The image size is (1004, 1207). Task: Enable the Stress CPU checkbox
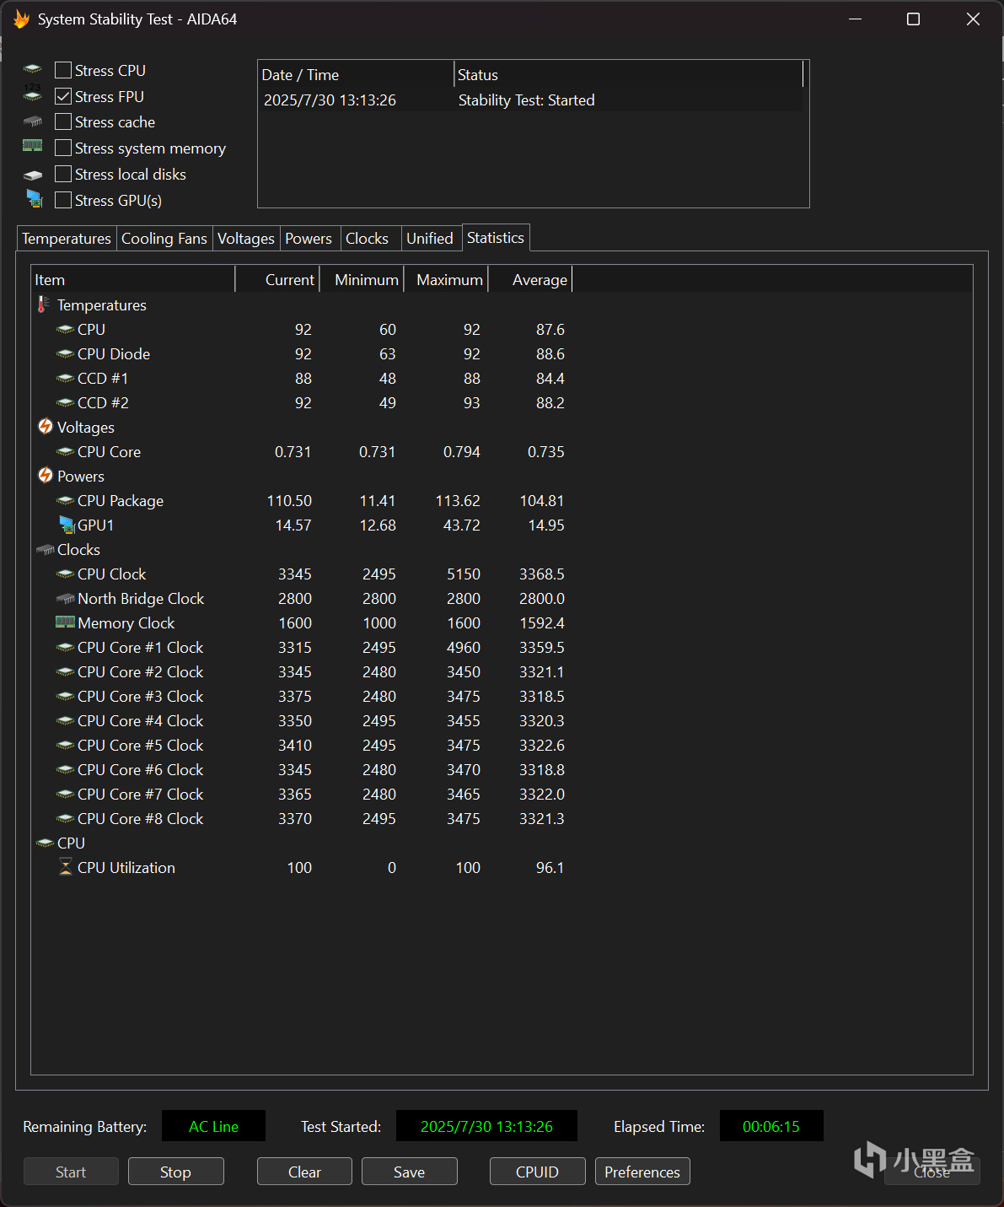pos(63,70)
